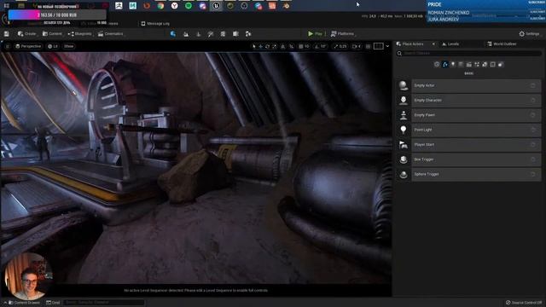Click help icon on Empty Actor row

point(532,85)
